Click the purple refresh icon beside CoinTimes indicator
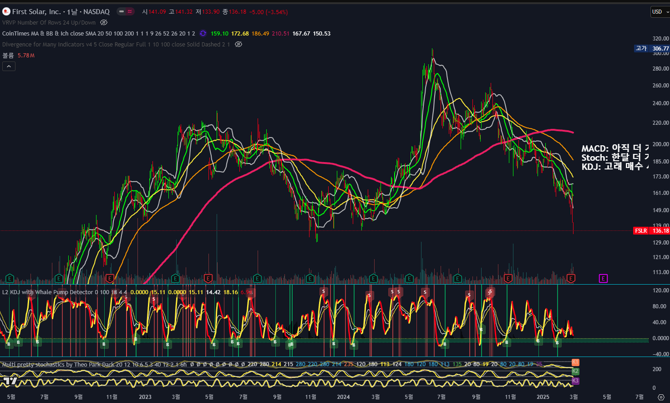 pyautogui.click(x=203, y=33)
